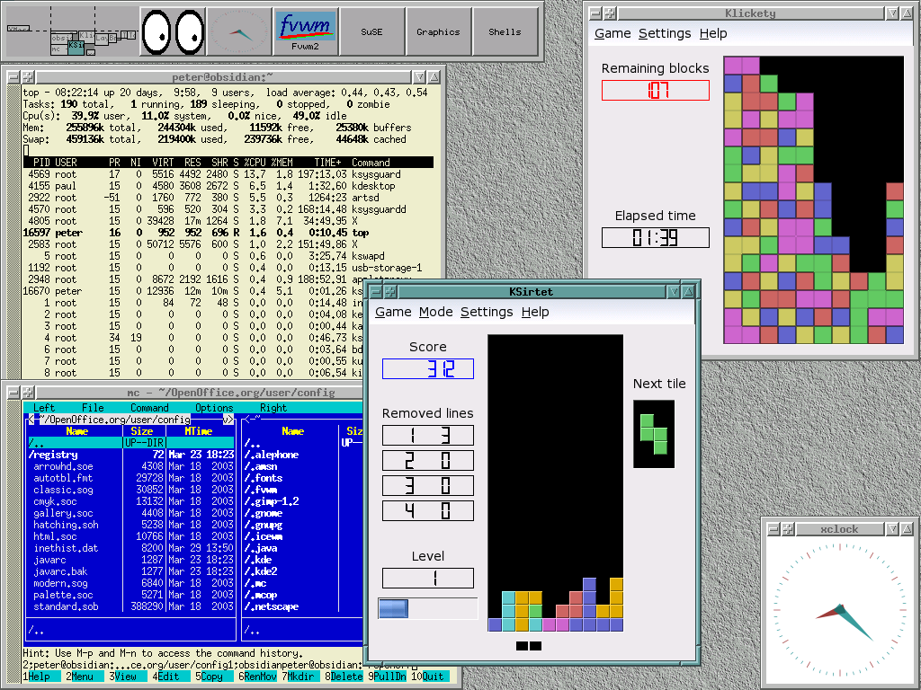
Task: Click the Size column header in mc left panel
Action: point(141,431)
